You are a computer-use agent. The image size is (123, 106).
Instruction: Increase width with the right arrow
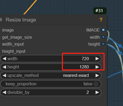pos(97,59)
